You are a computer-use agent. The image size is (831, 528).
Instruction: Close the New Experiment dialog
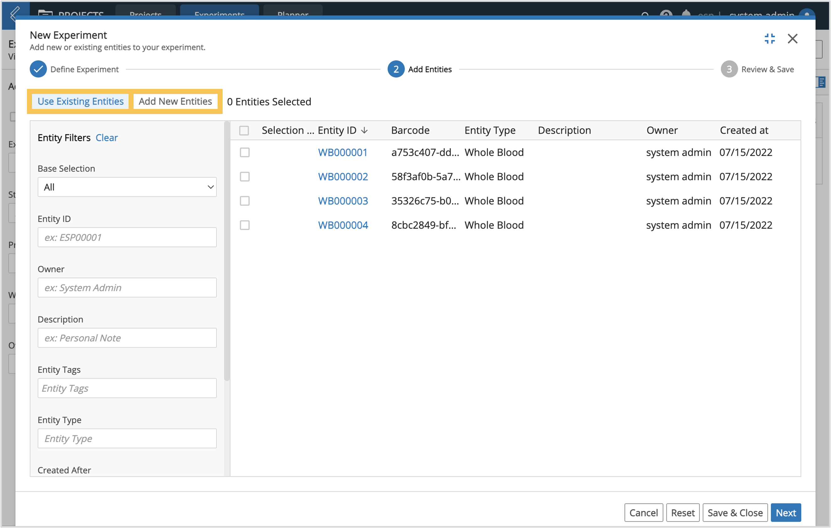click(793, 39)
